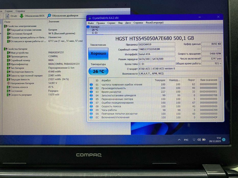This screenshot has height=178, width=238.
Task: Click status circle for Часы работы
Action: click(x=91, y=110)
